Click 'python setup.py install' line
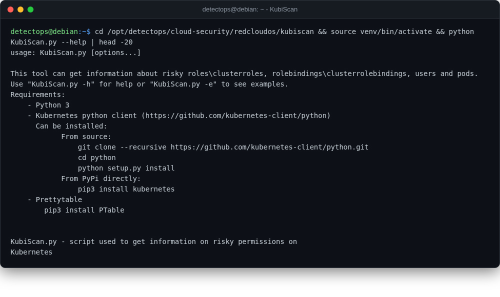The height and width of the screenshot is (297, 500). point(126,168)
